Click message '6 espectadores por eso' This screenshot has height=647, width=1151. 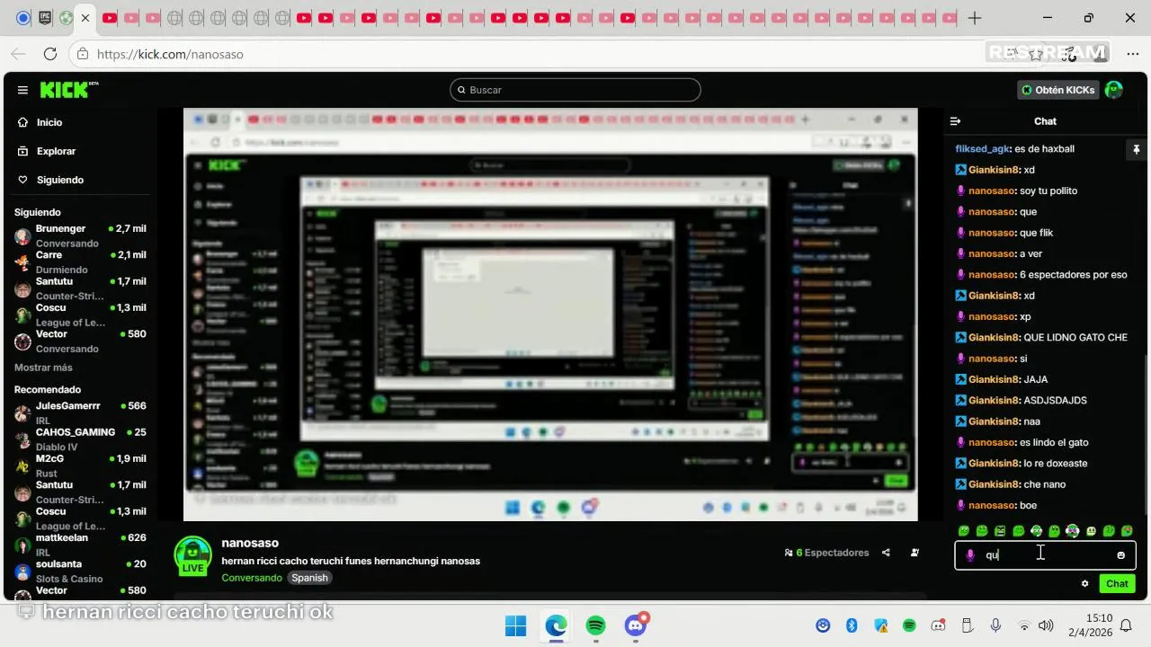click(1074, 275)
